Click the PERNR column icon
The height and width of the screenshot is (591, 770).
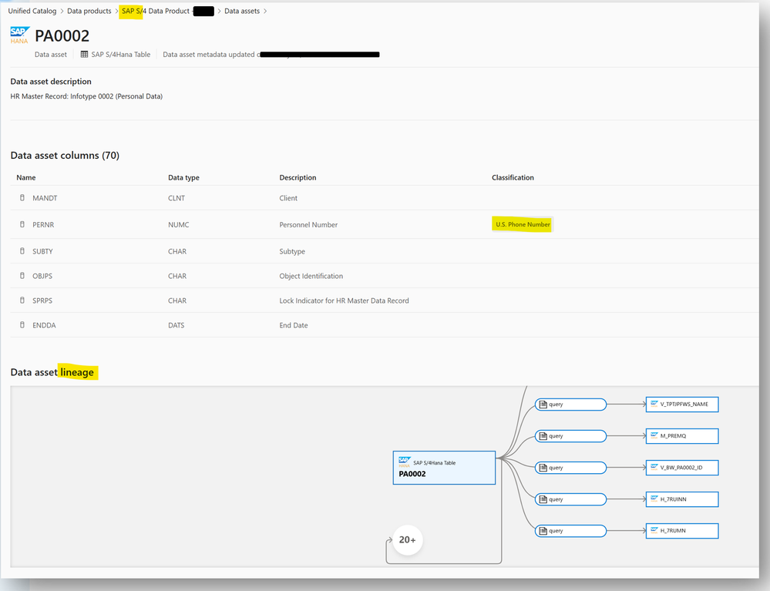pyautogui.click(x=22, y=224)
